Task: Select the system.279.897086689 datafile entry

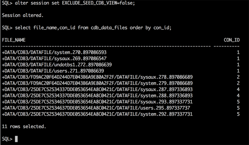Action: tap(97, 83)
